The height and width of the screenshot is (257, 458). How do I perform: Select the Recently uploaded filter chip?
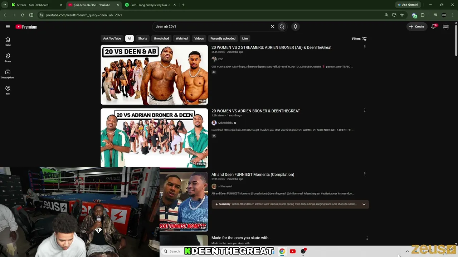coord(223,39)
